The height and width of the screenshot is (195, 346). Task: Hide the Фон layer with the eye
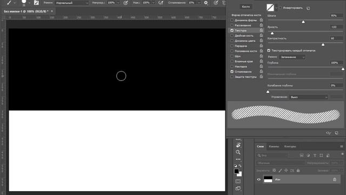click(258, 179)
